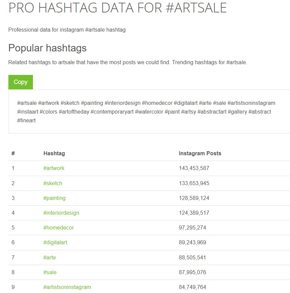Click the Popular hashtags heading
The image size is (290, 293).
[x=47, y=48]
